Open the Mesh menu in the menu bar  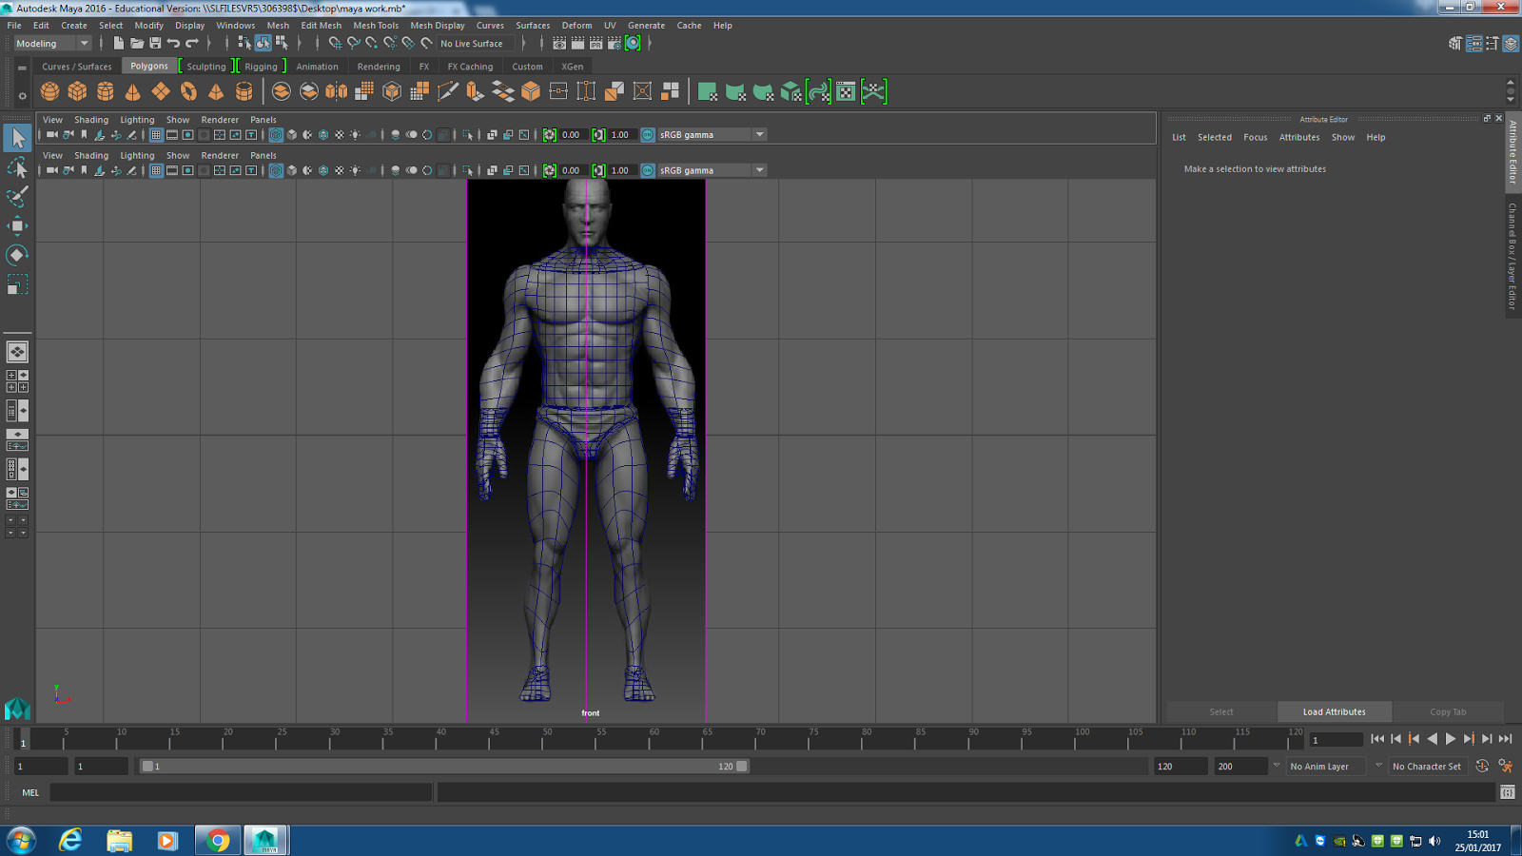click(x=277, y=26)
